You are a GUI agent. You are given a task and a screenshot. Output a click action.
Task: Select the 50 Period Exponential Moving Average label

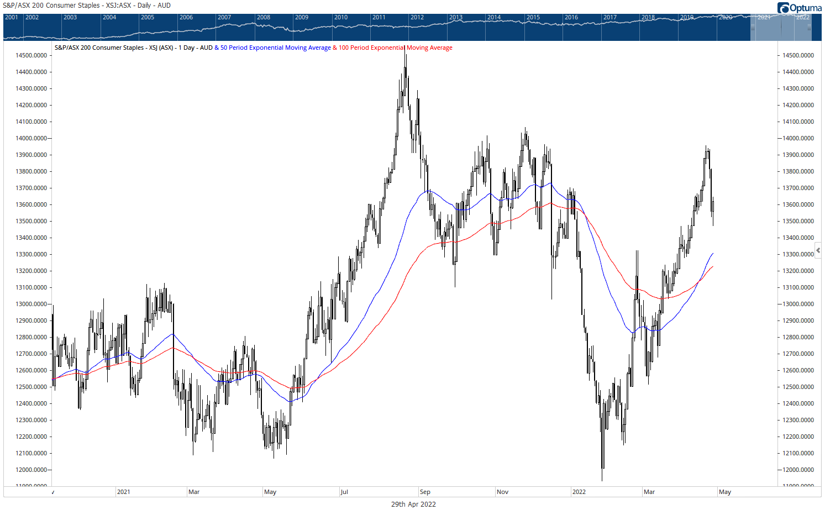tap(275, 48)
